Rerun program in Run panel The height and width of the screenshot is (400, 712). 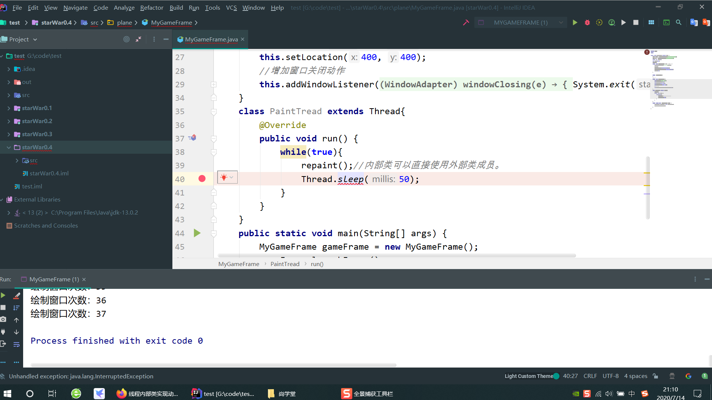[3, 296]
